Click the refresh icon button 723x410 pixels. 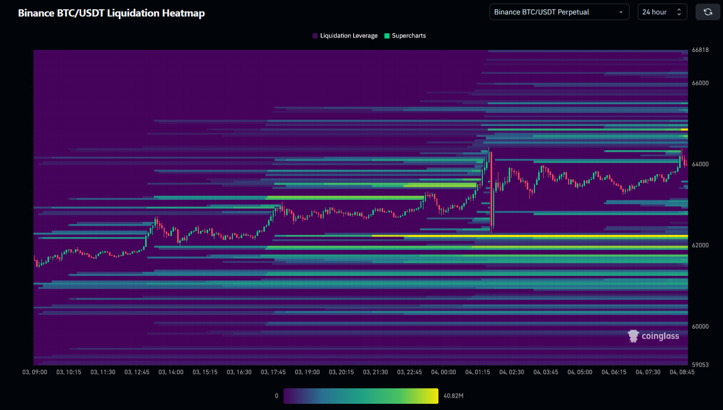click(708, 12)
